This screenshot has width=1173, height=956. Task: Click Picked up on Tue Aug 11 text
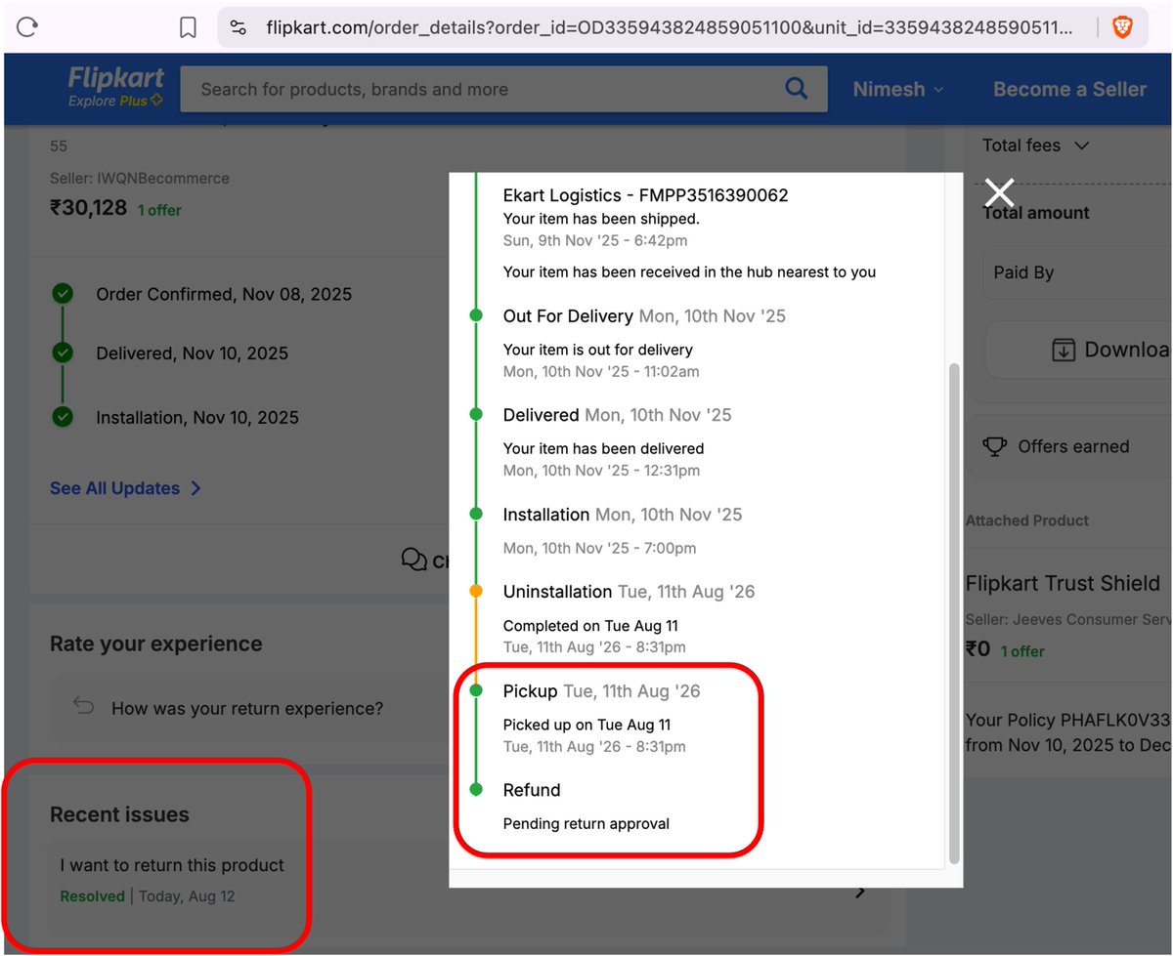pyautogui.click(x=586, y=725)
